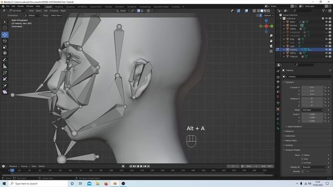
Task: Hide BODY object via eye icon
Action: (x=326, y=22)
